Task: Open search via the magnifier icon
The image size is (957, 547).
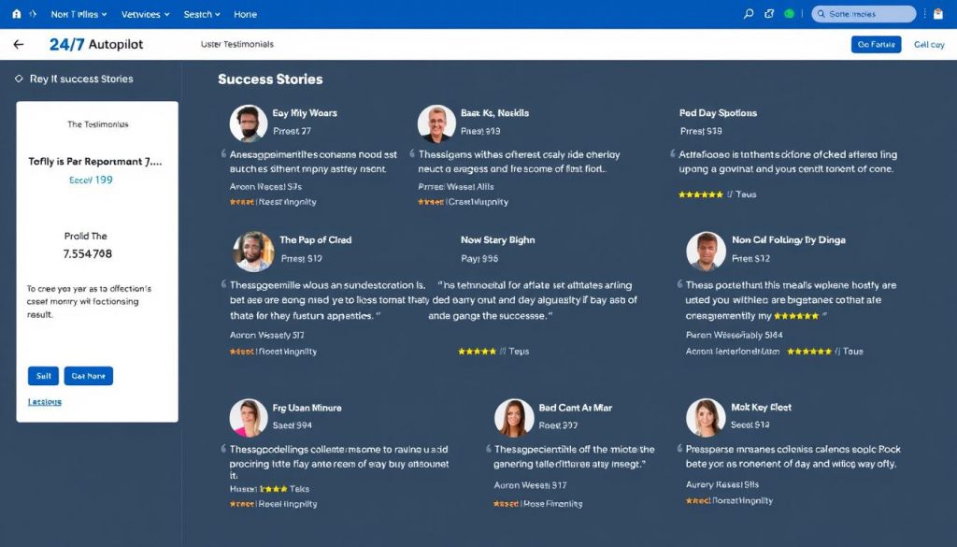Action: pyautogui.click(x=749, y=14)
